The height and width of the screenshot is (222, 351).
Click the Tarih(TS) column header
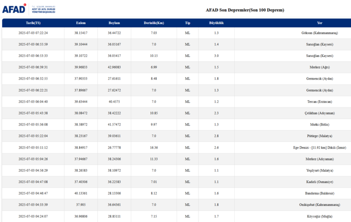click(33, 23)
